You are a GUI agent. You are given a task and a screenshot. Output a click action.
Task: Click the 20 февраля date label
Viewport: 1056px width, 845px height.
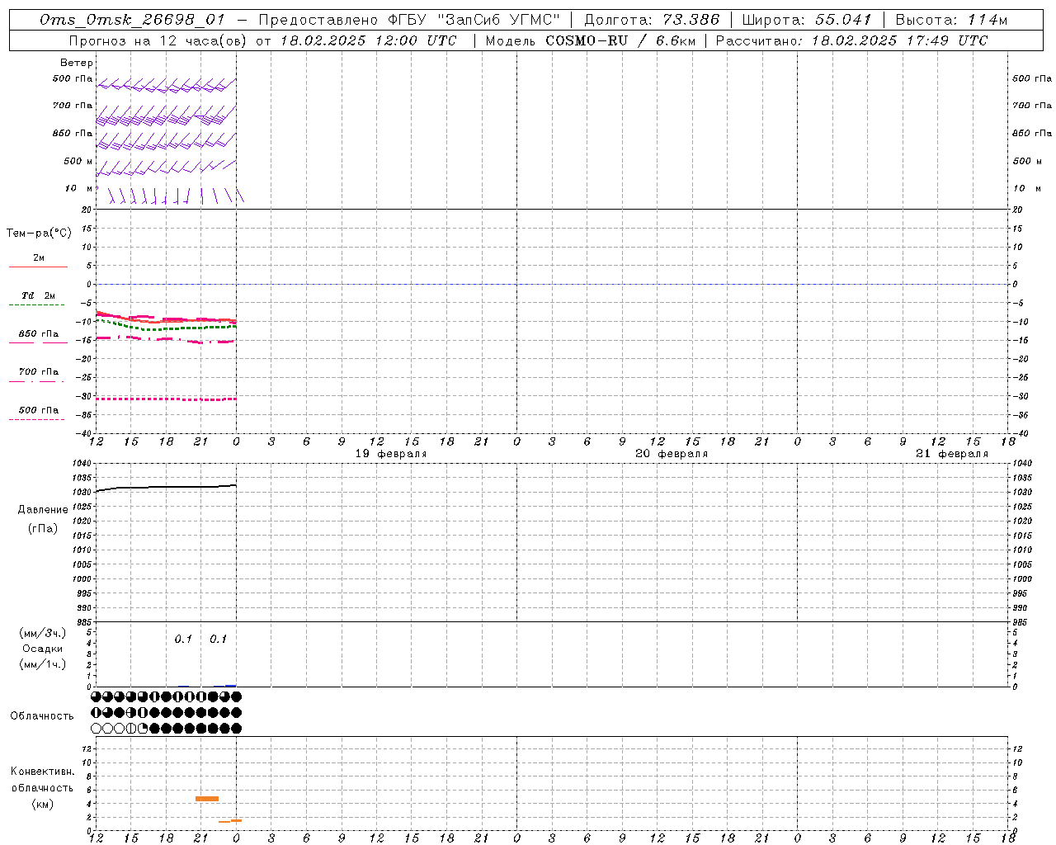point(672,454)
